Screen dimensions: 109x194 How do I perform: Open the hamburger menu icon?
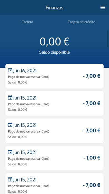(103, 8)
